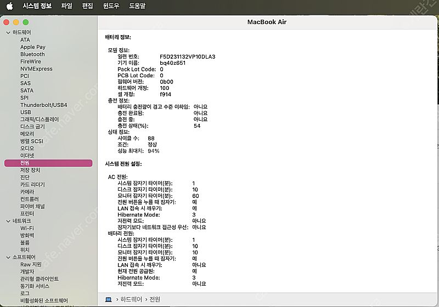Click the 펌웨어 버전 value 0b00
This screenshot has height=307, width=439.
[x=166, y=82]
